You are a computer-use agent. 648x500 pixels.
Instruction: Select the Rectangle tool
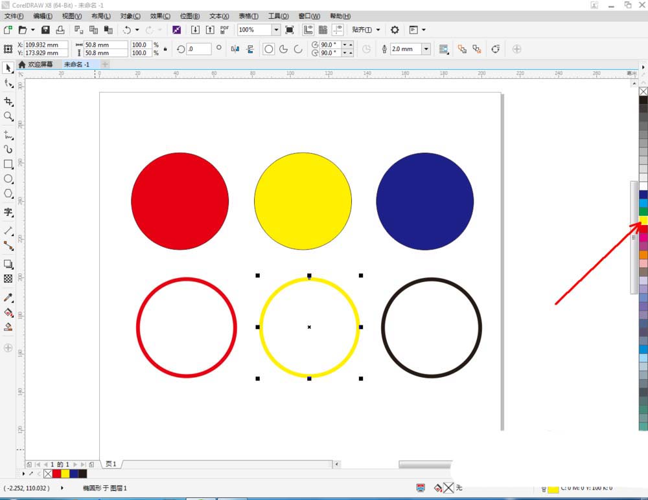click(8, 164)
